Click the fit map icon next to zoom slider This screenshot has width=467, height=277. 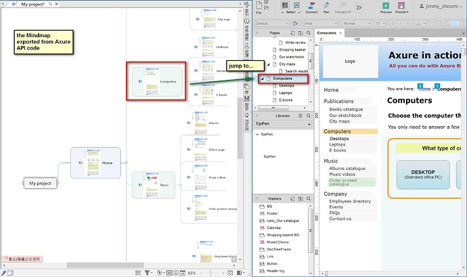pos(230,273)
